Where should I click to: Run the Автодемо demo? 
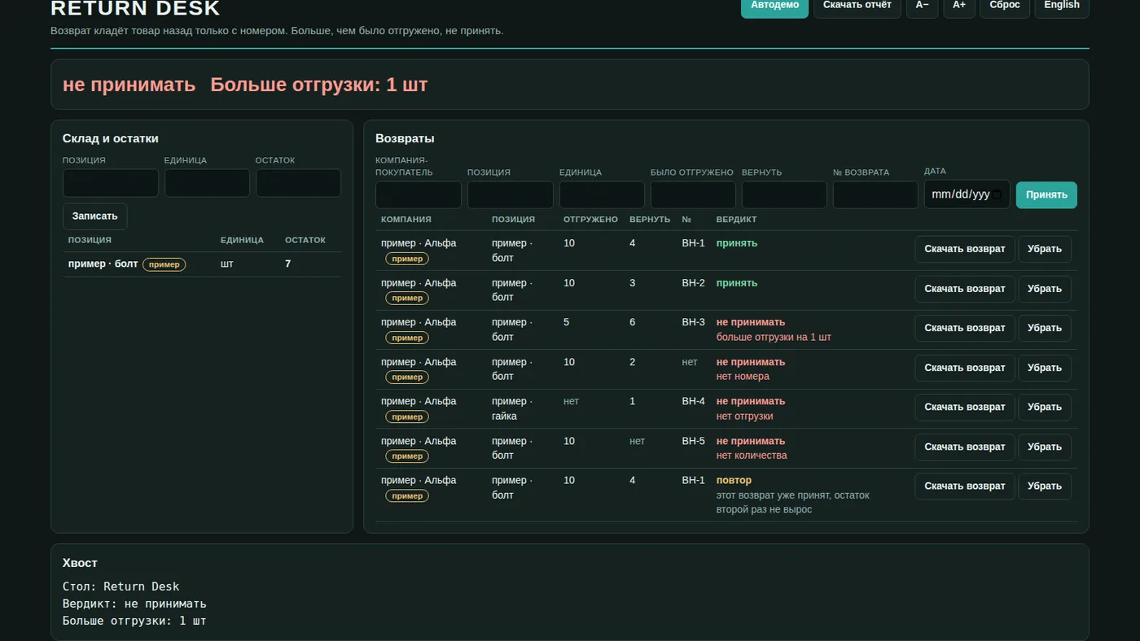(x=774, y=5)
